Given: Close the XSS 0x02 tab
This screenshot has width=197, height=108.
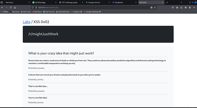Looking at the screenshot, I should pos(162,2).
